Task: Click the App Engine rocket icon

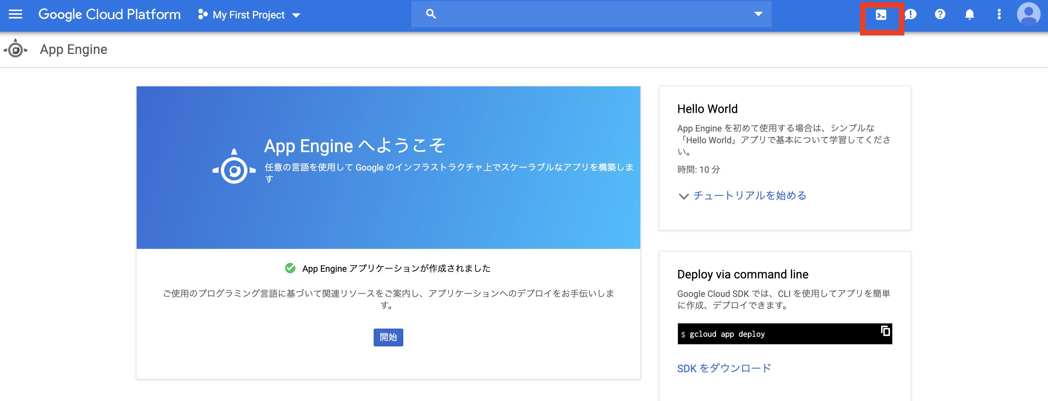Action: click(16, 49)
